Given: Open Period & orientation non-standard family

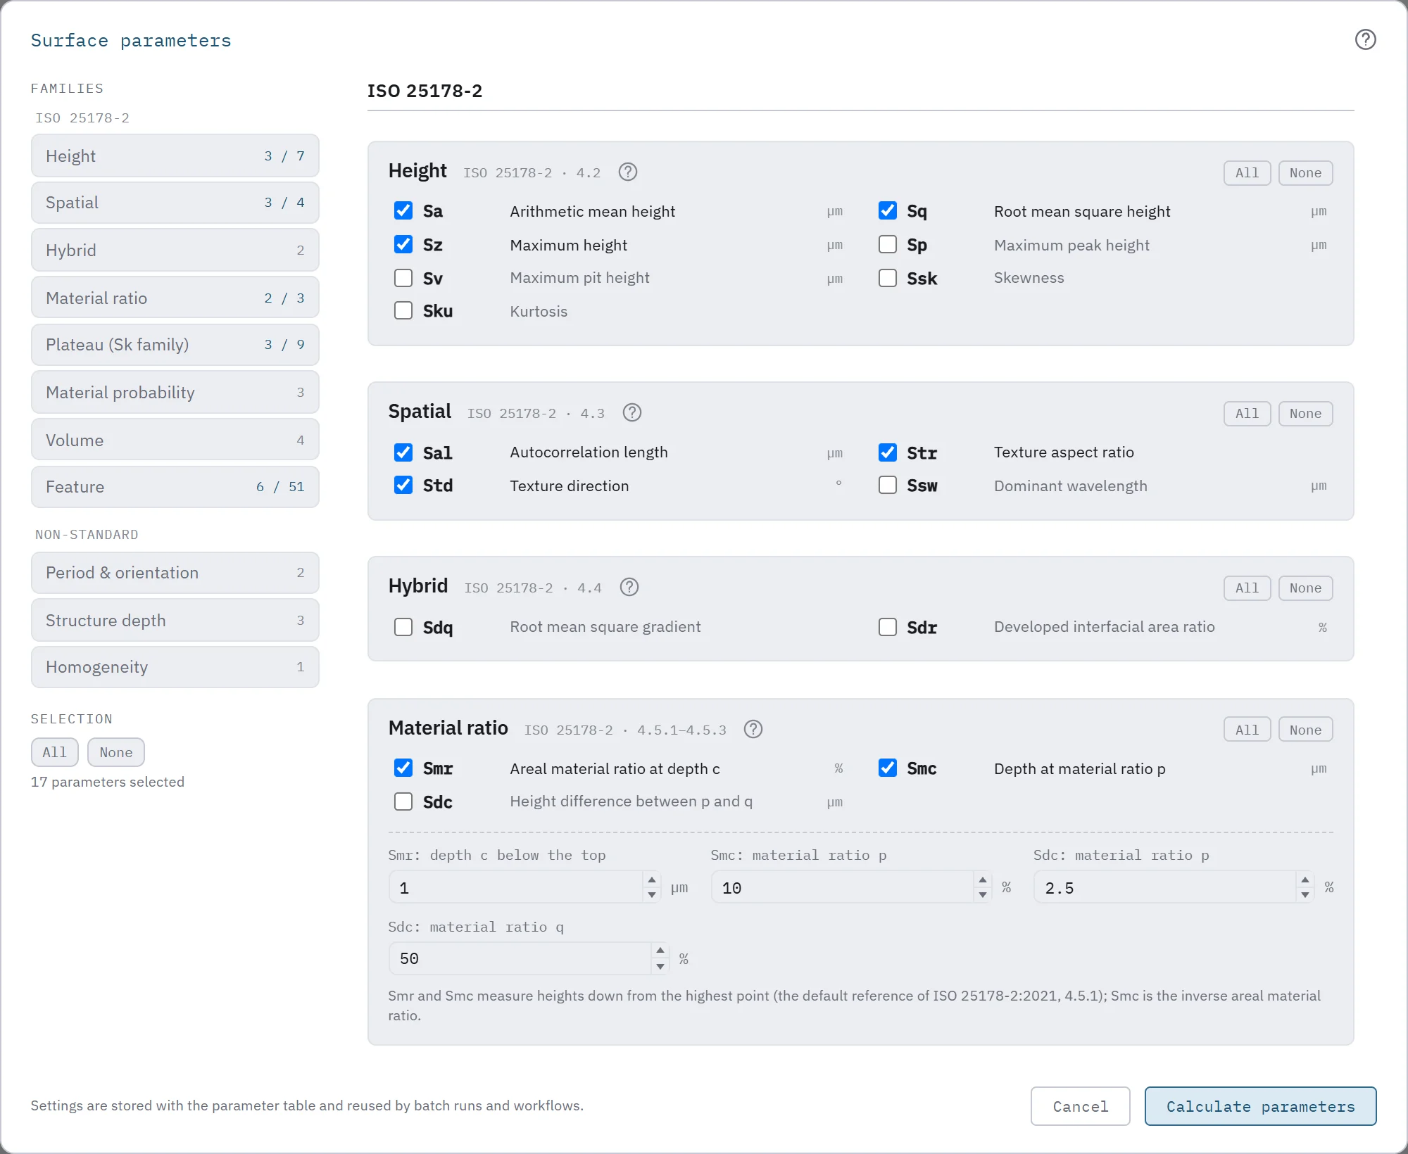Looking at the screenshot, I should (x=175, y=572).
